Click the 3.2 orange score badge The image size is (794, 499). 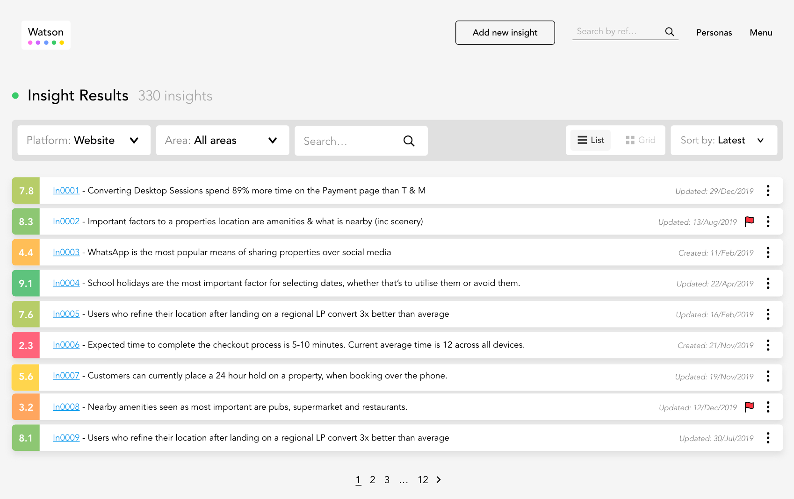point(26,407)
